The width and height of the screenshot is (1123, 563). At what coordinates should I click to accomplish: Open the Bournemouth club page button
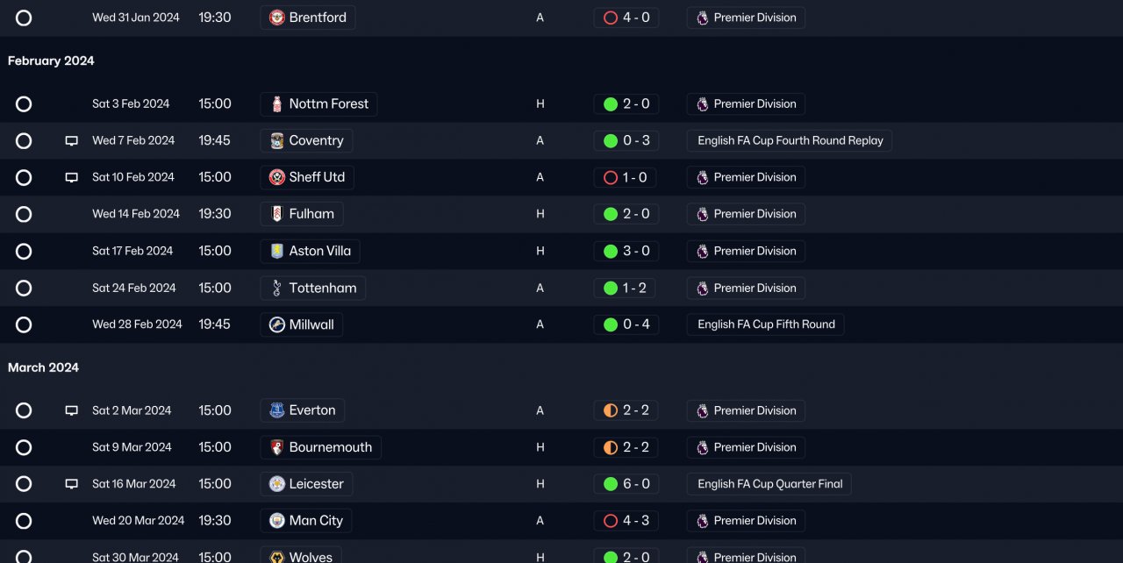click(x=330, y=447)
